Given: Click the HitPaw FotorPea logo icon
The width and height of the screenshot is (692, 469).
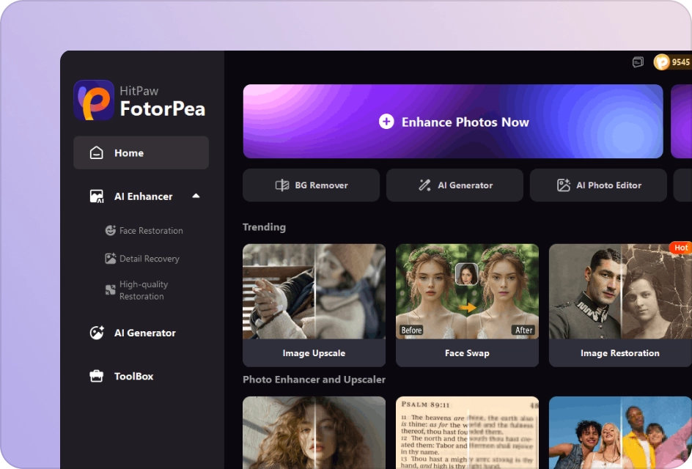Looking at the screenshot, I should pyautogui.click(x=94, y=100).
